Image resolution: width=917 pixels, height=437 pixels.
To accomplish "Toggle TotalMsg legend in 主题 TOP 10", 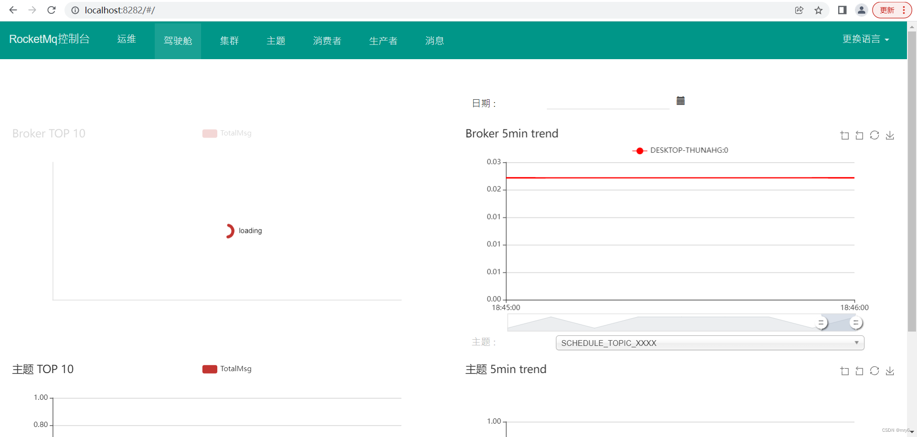I will 227,369.
